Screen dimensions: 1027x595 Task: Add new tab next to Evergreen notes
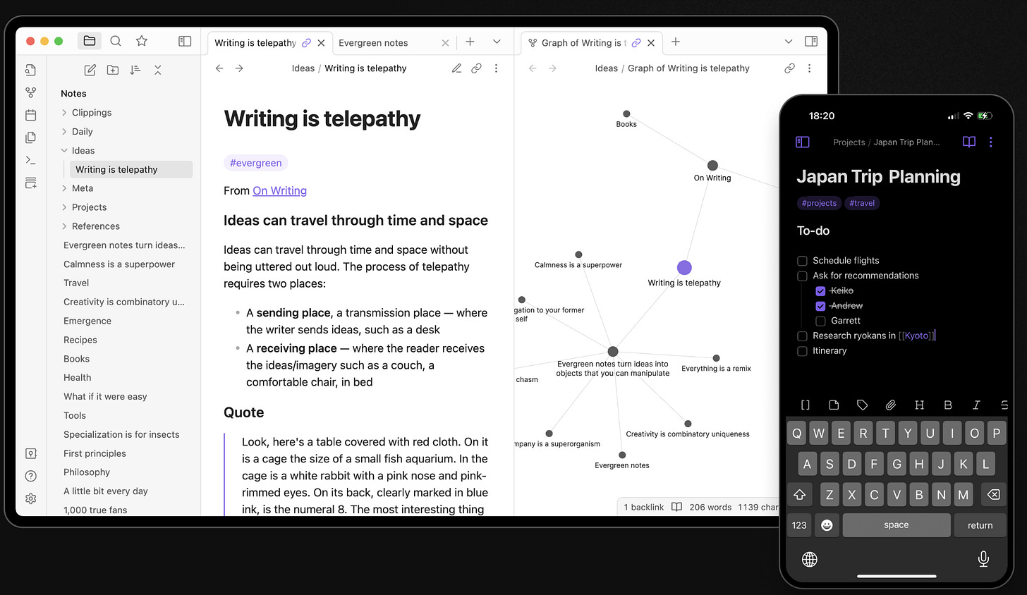point(470,42)
